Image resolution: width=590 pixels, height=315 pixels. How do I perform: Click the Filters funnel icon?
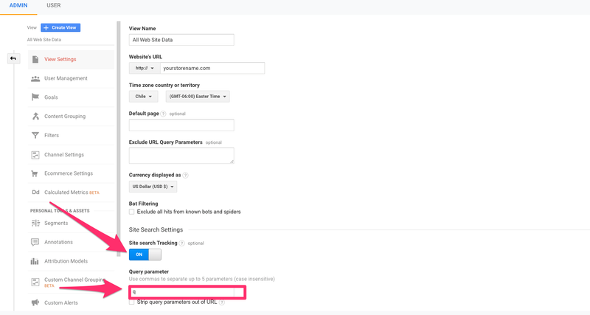click(x=35, y=135)
